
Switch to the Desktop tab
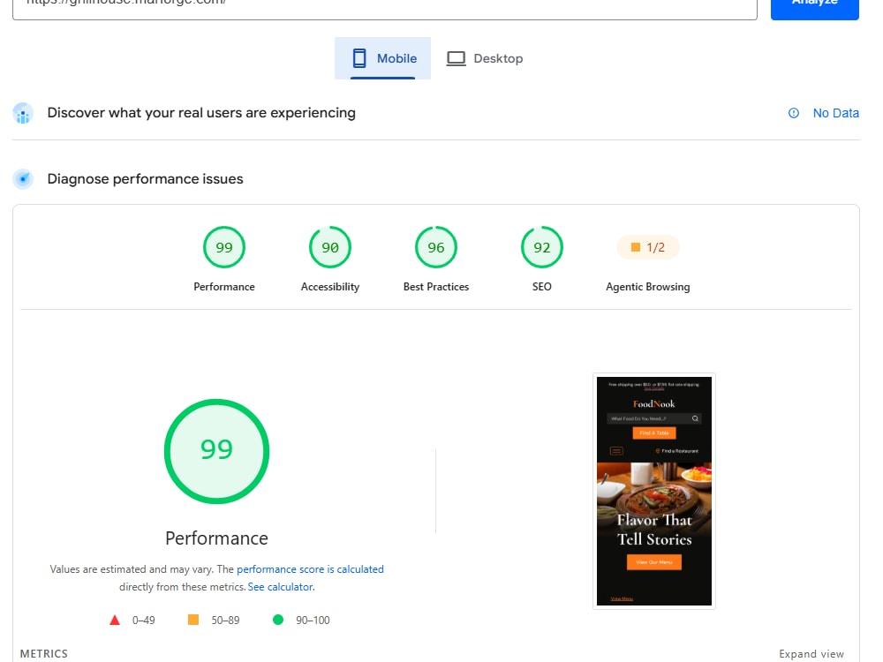(485, 58)
